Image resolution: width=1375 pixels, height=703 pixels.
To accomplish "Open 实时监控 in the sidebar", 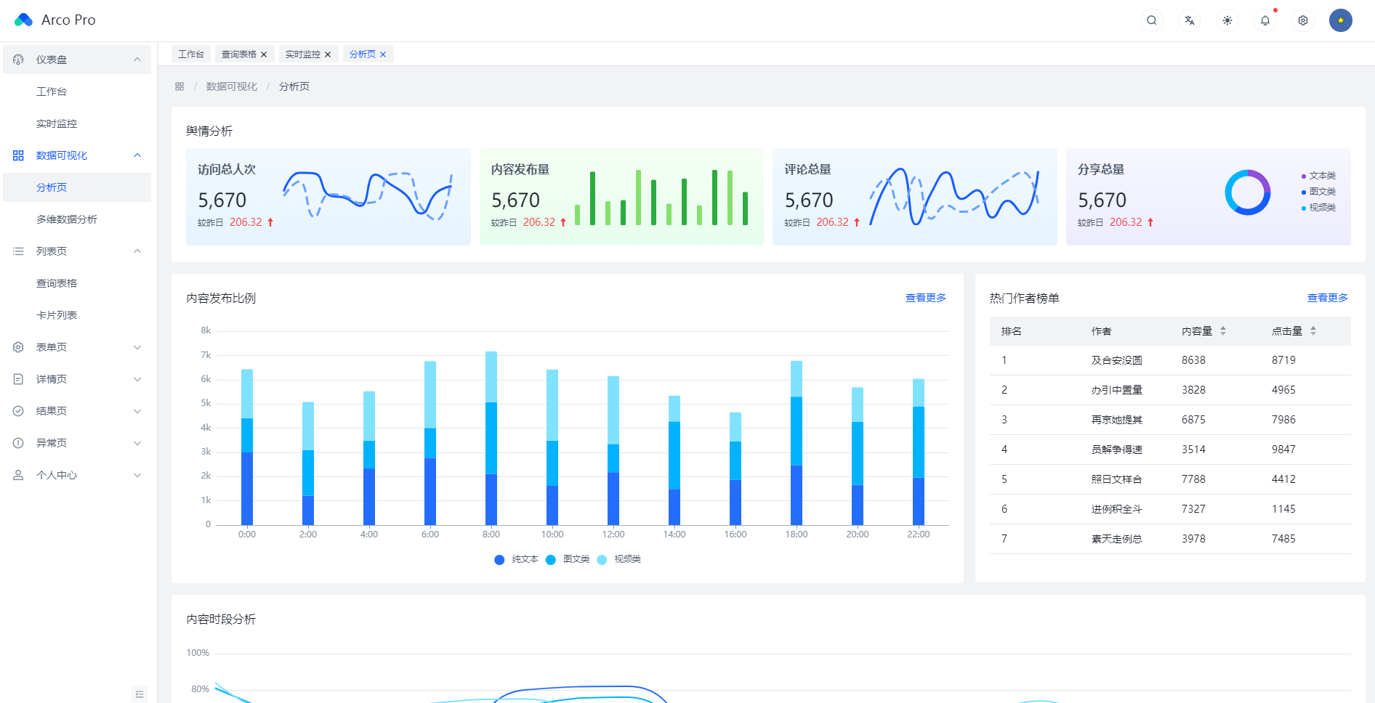I will [77, 123].
